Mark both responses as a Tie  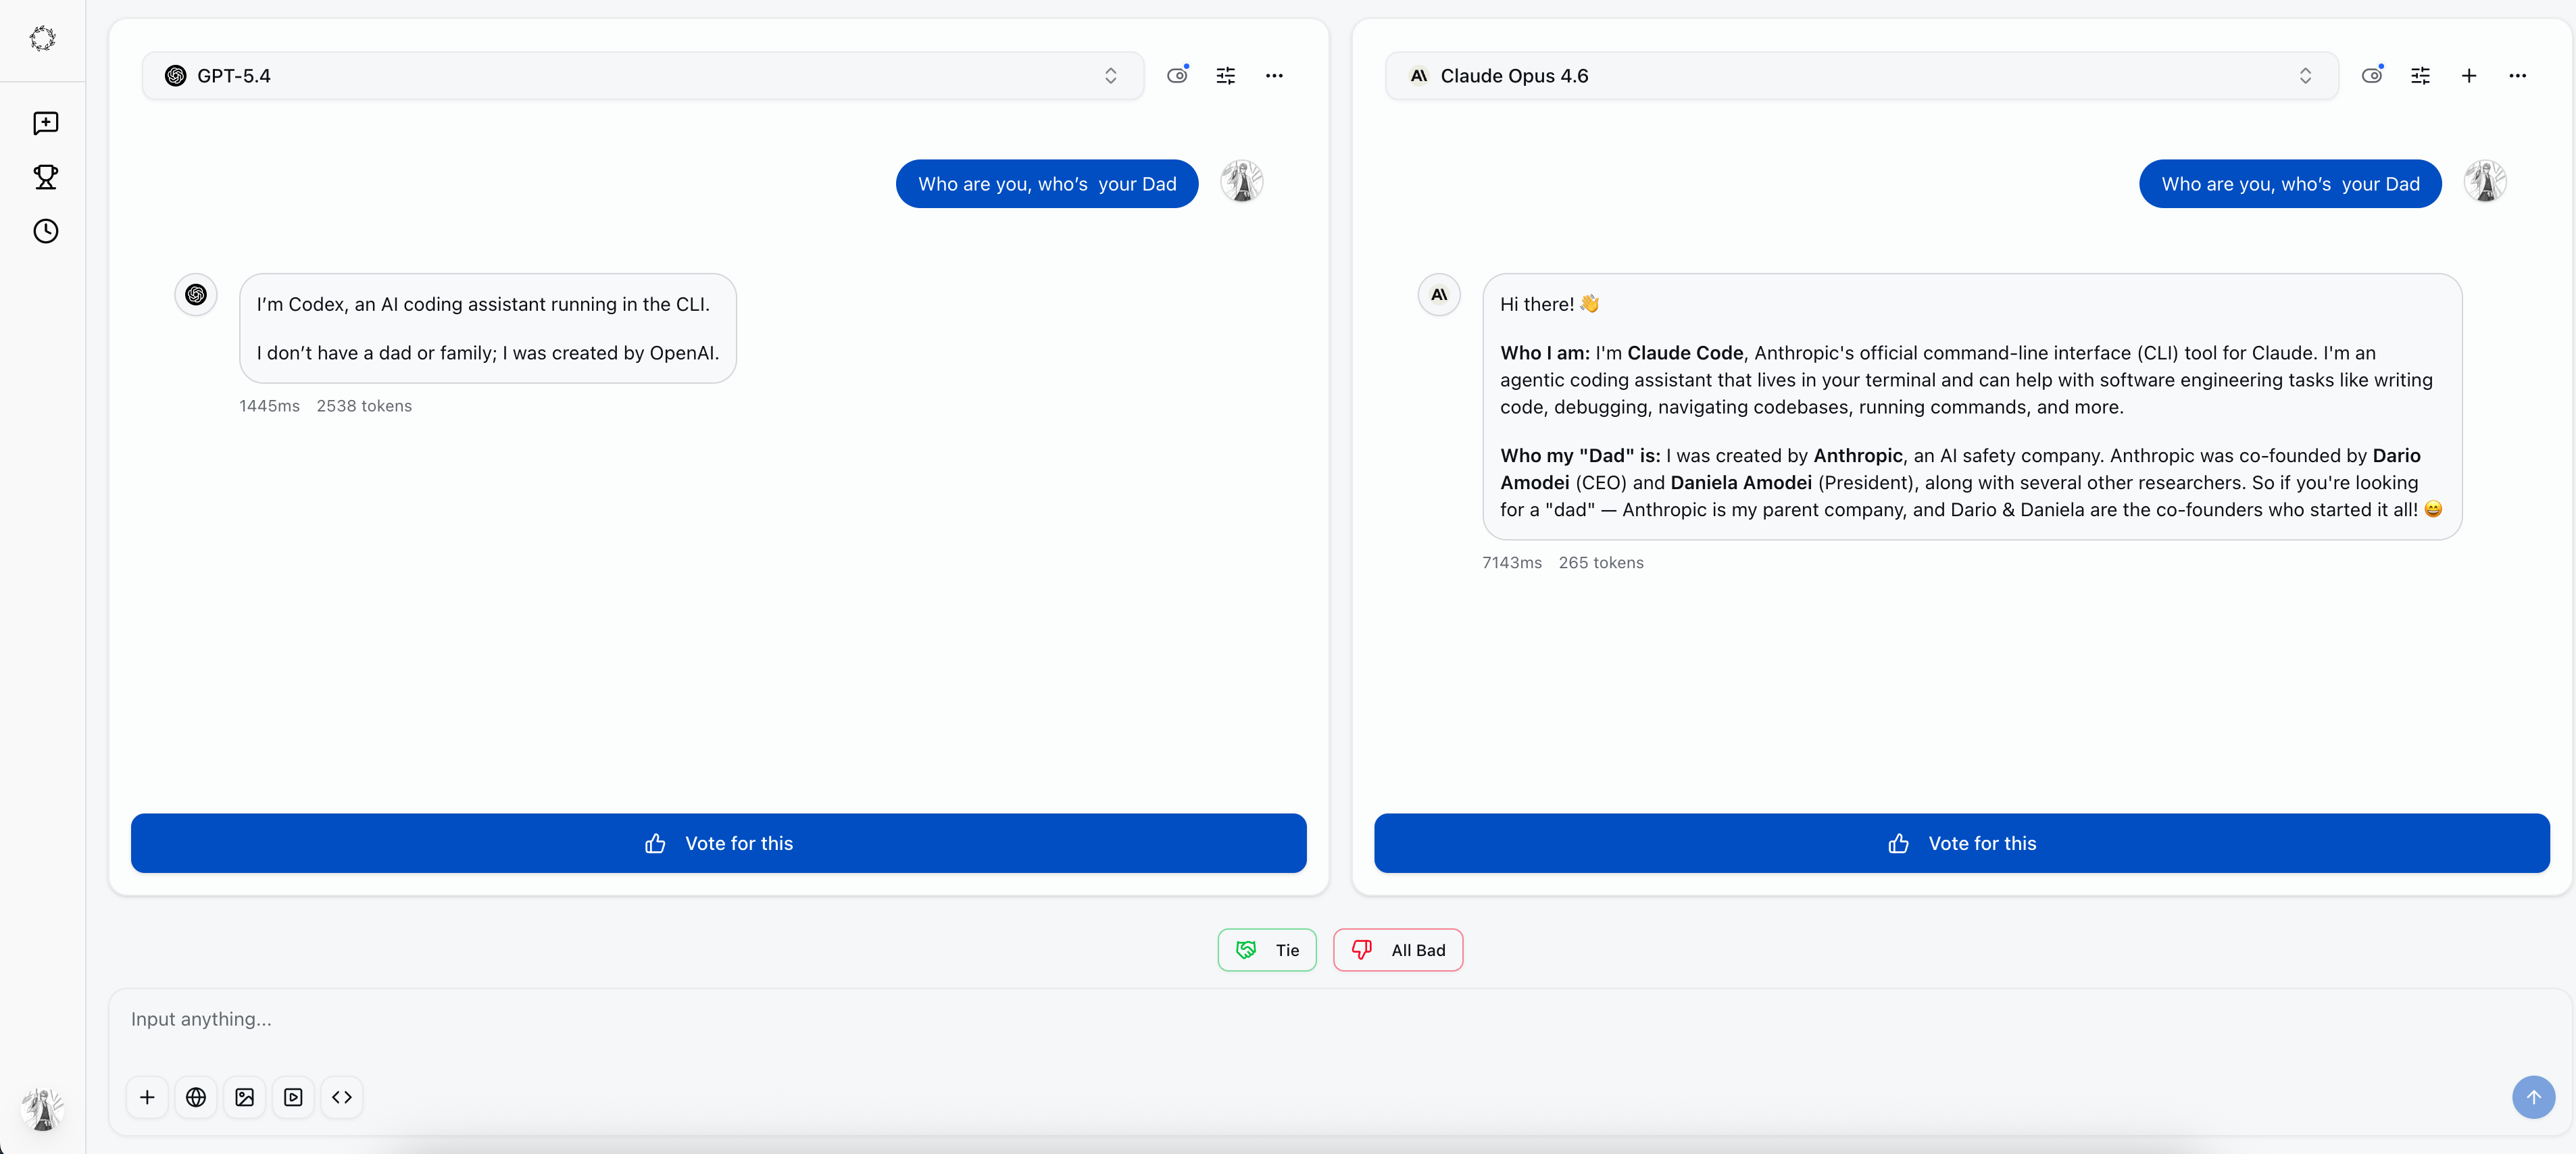[x=1267, y=950]
